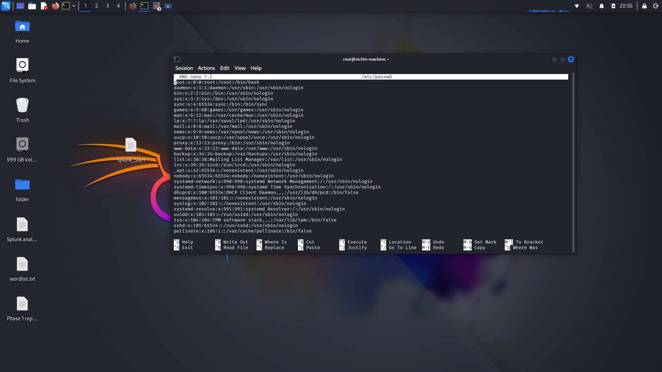The image size is (662, 372).
Task: Unmute audio via the speaker tray icon
Action: [x=590, y=6]
